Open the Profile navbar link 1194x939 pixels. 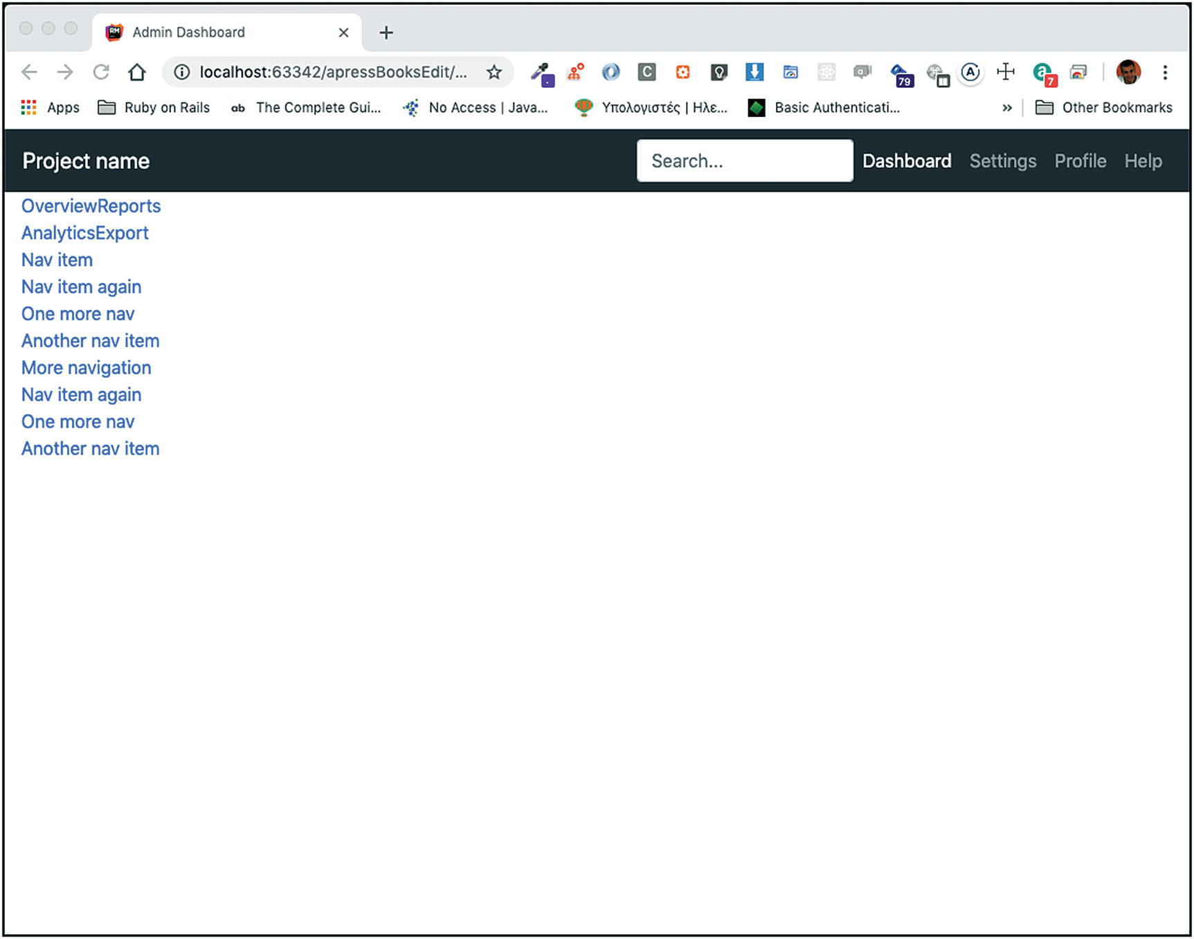(1080, 161)
